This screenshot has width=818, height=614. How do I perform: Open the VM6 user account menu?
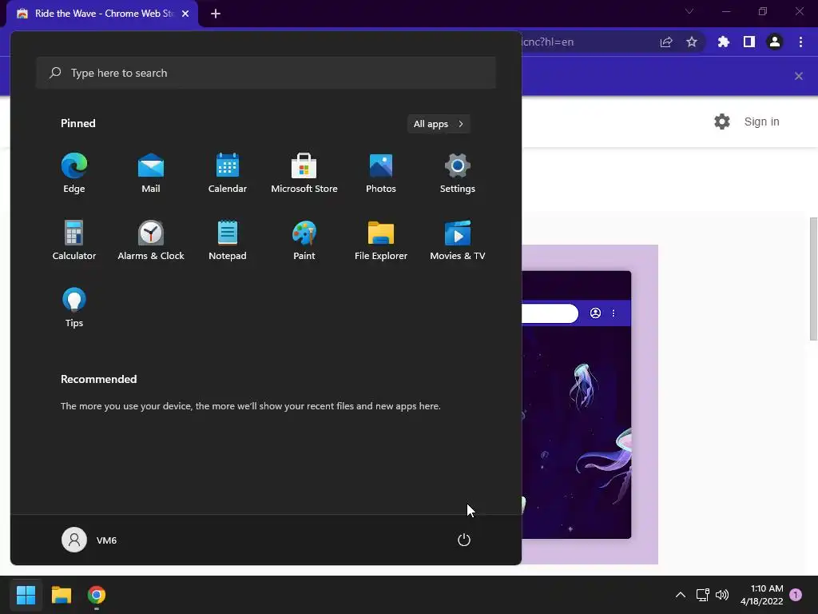click(89, 540)
